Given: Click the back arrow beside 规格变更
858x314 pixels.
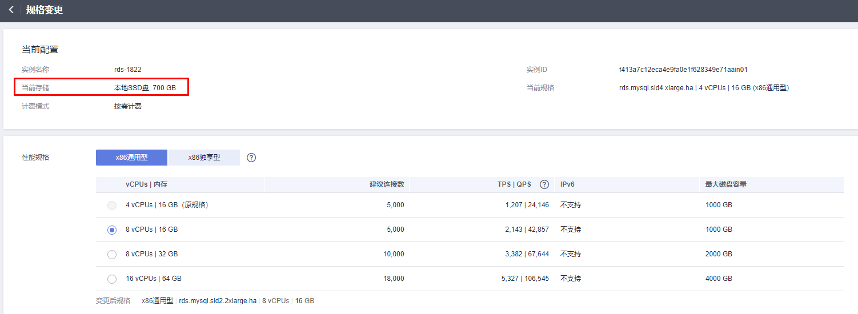Looking at the screenshot, I should tap(11, 10).
